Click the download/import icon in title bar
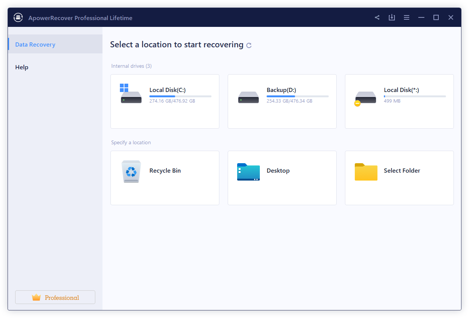469x318 pixels. click(392, 17)
